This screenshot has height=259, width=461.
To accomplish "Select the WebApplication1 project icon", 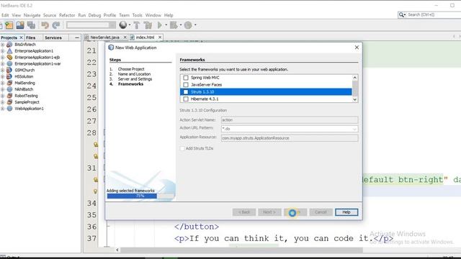I will [x=9, y=109].
